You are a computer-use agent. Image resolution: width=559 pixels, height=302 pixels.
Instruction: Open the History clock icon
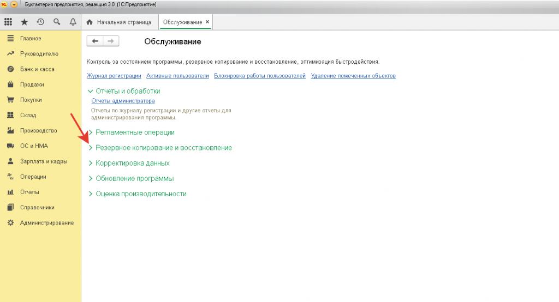40,22
